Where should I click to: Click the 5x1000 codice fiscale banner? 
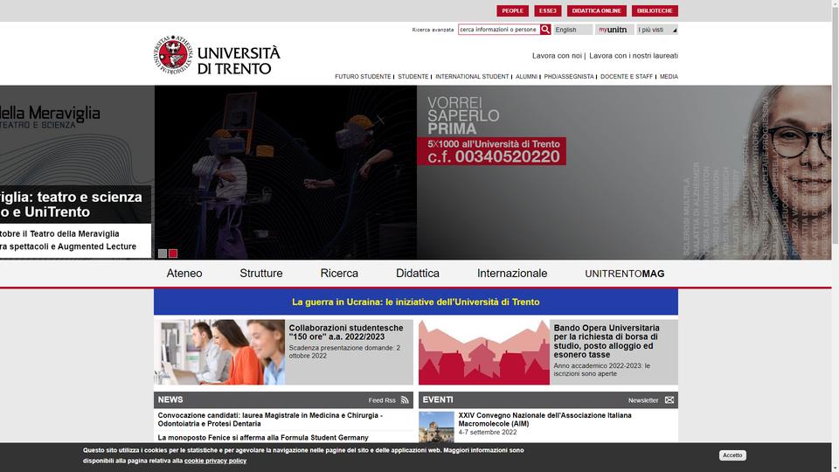coord(491,151)
